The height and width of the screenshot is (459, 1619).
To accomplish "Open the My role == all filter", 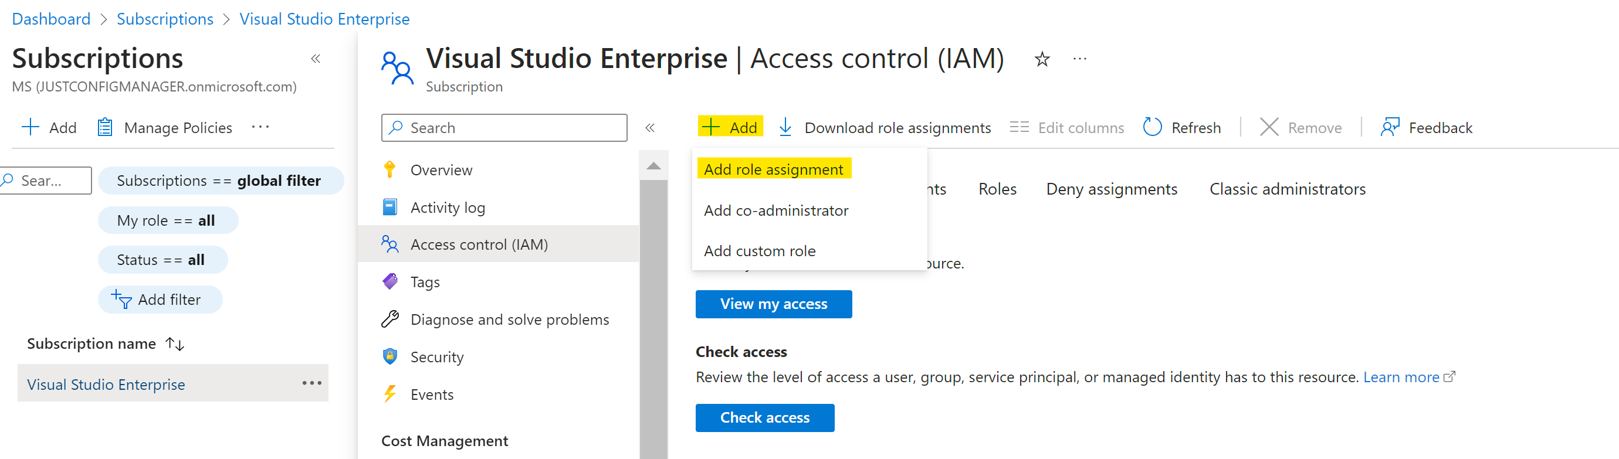I will point(168,220).
